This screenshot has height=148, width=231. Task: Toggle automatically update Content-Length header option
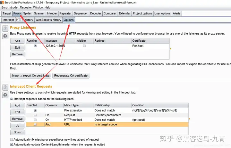pos(12,144)
